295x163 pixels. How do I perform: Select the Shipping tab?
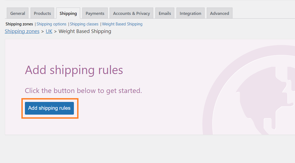click(68, 13)
